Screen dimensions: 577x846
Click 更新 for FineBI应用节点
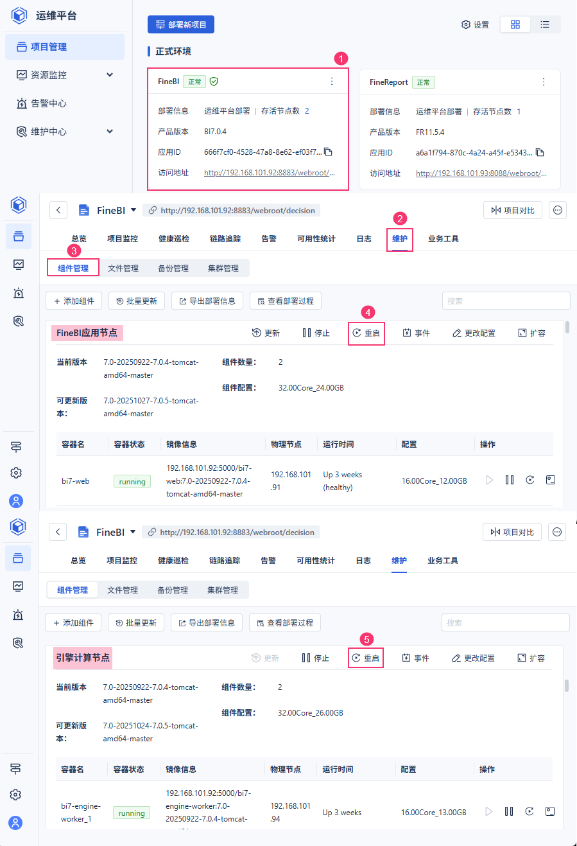coord(266,333)
